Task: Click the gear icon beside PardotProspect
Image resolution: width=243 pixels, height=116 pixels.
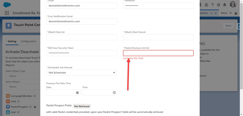Action: click(x=35, y=107)
